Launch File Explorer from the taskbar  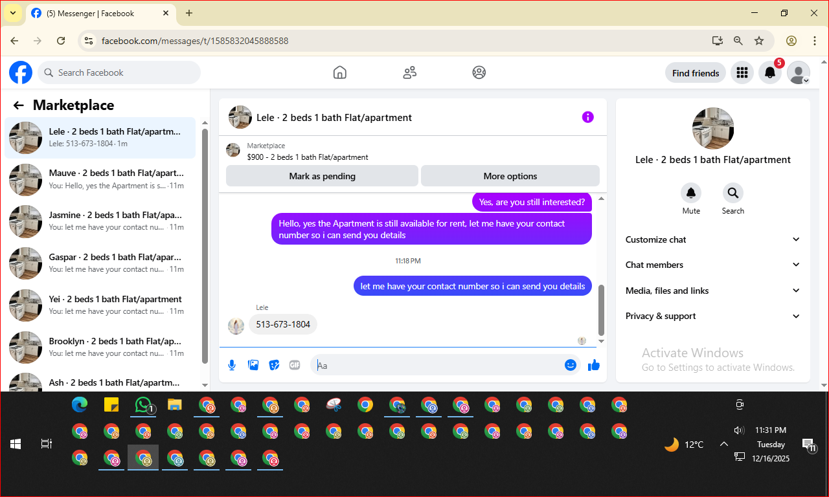pyautogui.click(x=175, y=405)
